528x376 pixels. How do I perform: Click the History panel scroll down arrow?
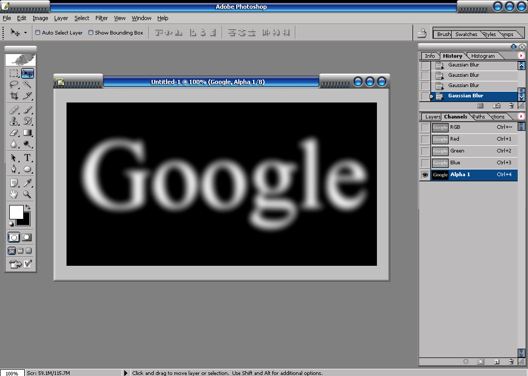point(521,97)
